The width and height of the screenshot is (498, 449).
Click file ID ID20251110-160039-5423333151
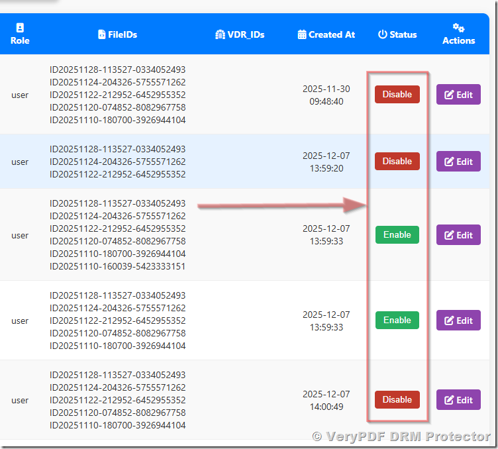point(117,267)
